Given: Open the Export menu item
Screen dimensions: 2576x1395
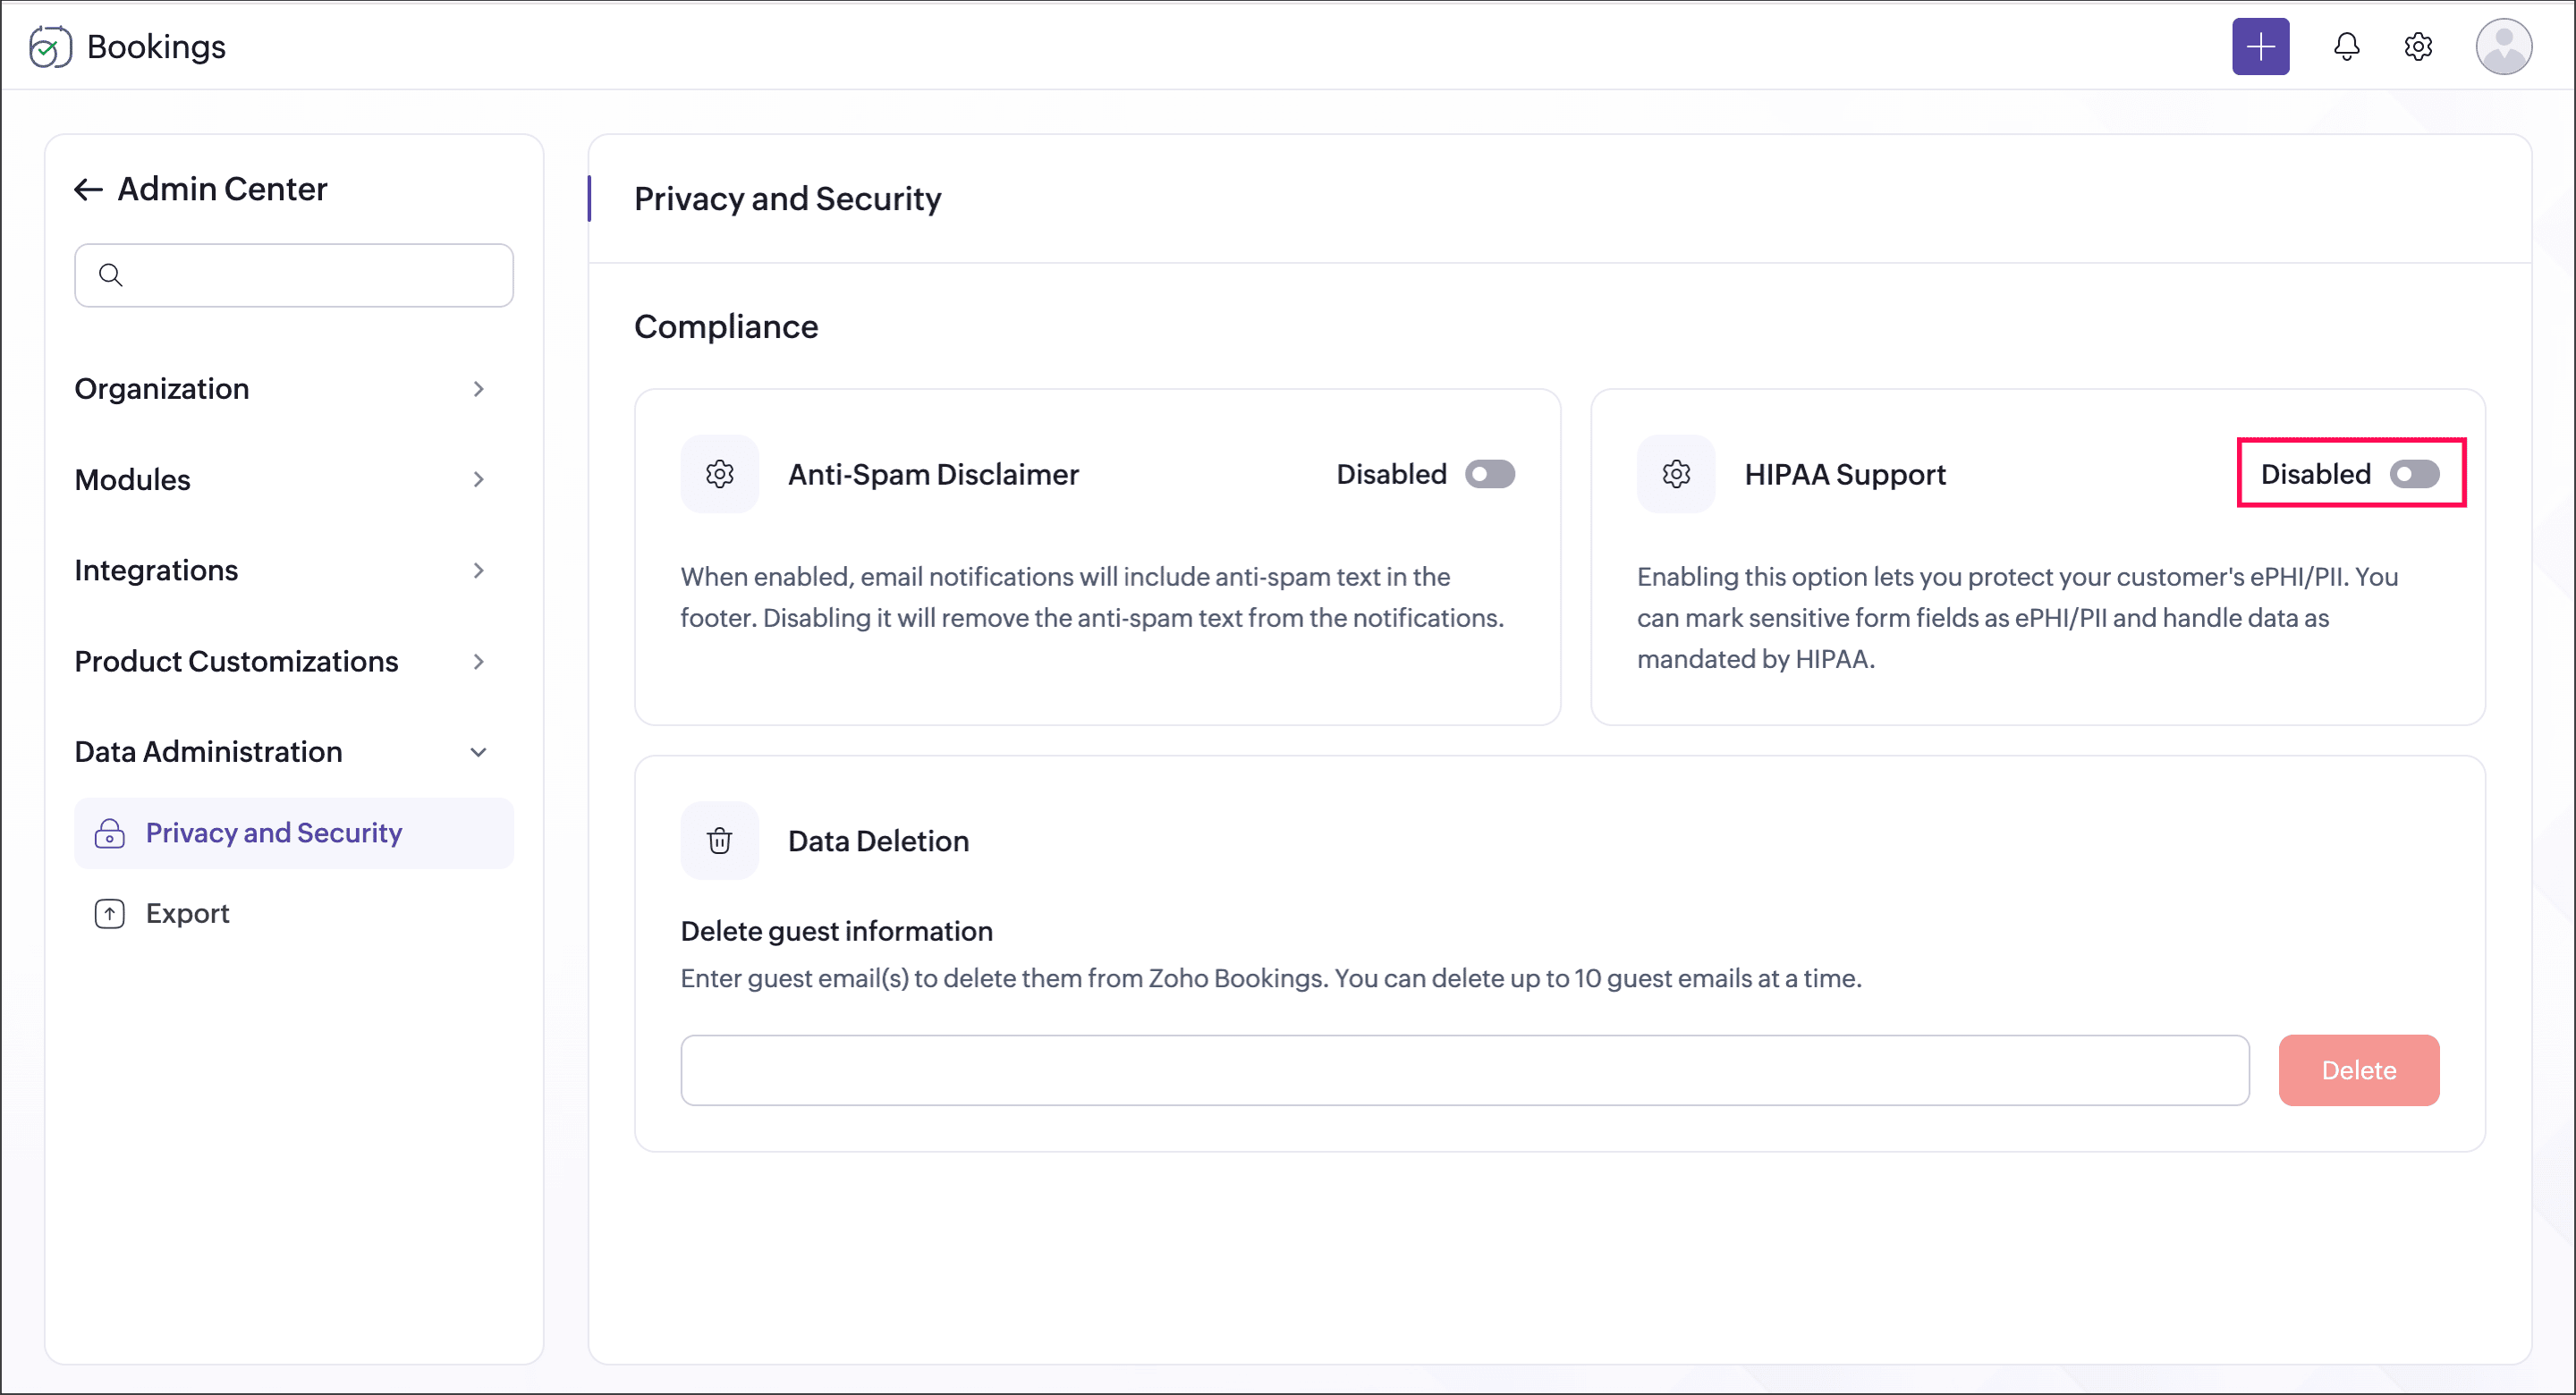Looking at the screenshot, I should coord(294,914).
